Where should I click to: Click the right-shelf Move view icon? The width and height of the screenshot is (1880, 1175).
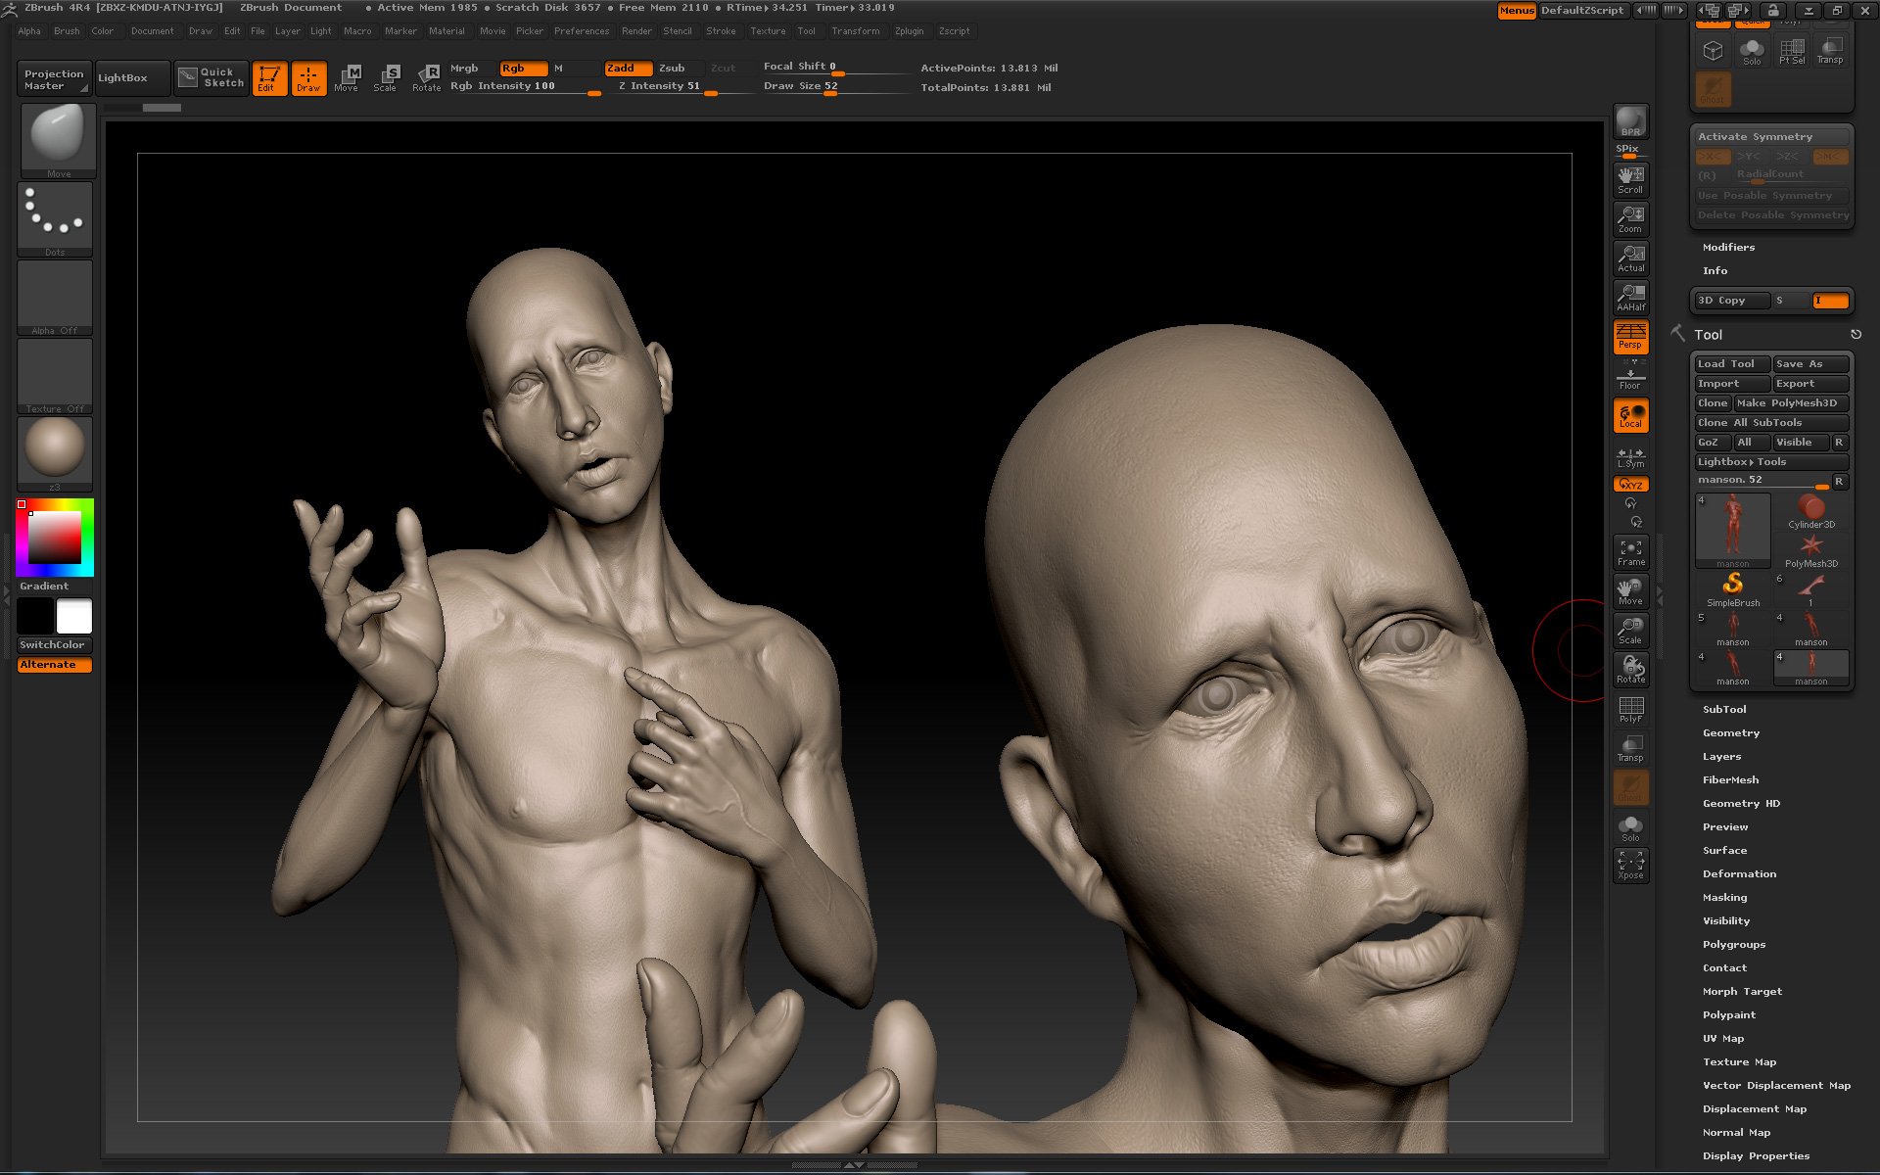[1630, 591]
